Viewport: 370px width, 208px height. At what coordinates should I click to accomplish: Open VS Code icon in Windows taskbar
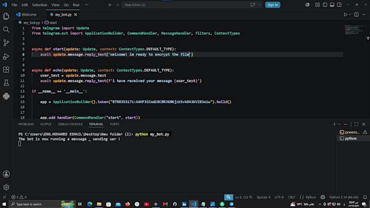[x=194, y=204]
